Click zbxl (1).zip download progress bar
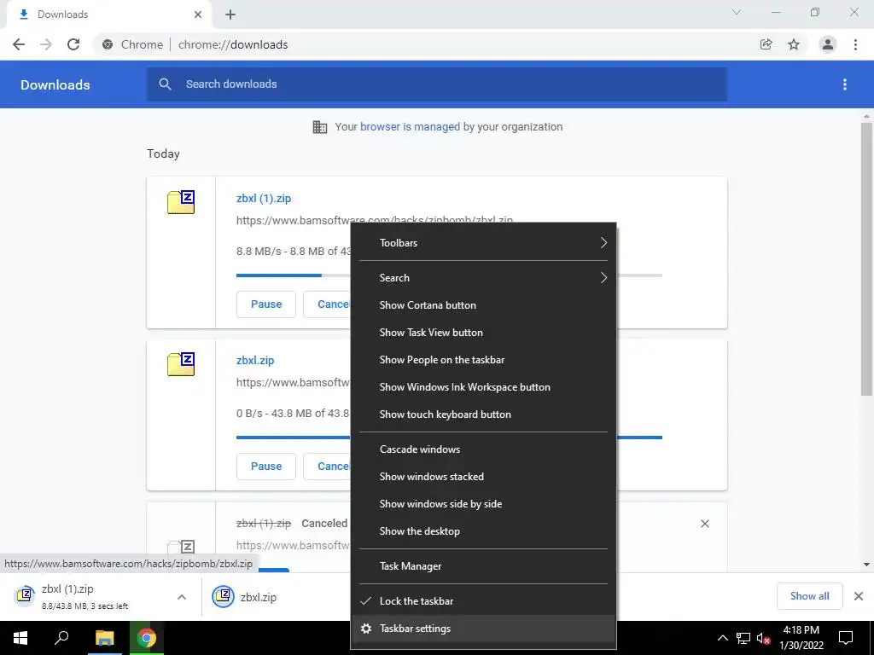874x655 pixels. 294,275
